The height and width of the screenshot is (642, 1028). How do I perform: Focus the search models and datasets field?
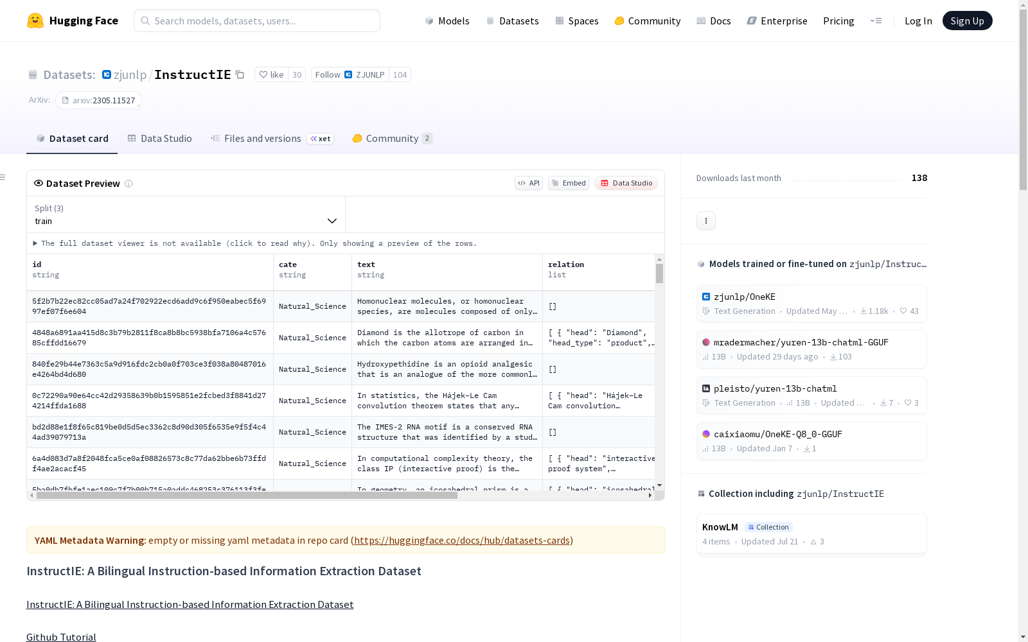tap(257, 21)
